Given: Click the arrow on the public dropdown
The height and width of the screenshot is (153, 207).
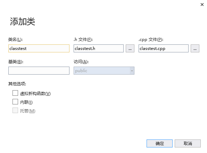Looking at the screenshot, I should [132, 71].
